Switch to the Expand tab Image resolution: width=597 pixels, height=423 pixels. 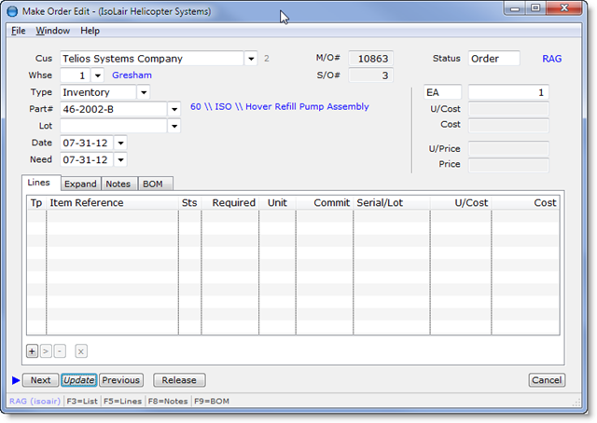click(x=80, y=184)
